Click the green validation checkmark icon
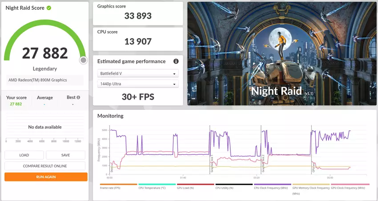This screenshot has height=201, width=378. pyautogui.click(x=49, y=8)
